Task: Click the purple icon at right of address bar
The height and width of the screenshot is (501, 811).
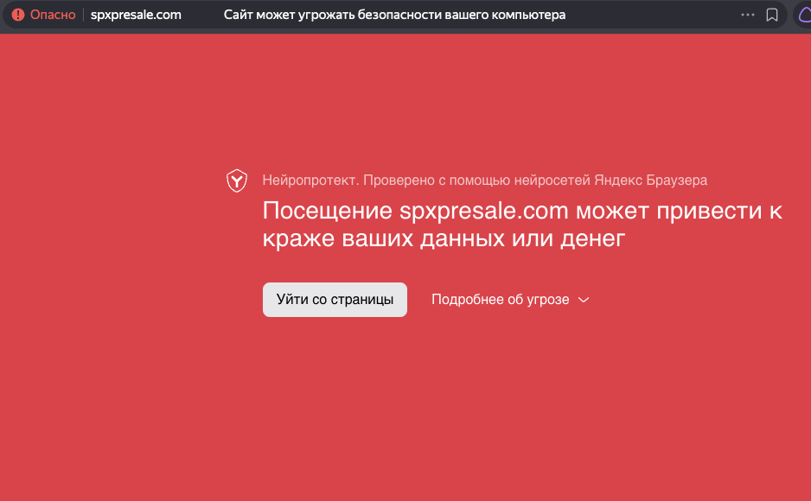Action: click(805, 15)
